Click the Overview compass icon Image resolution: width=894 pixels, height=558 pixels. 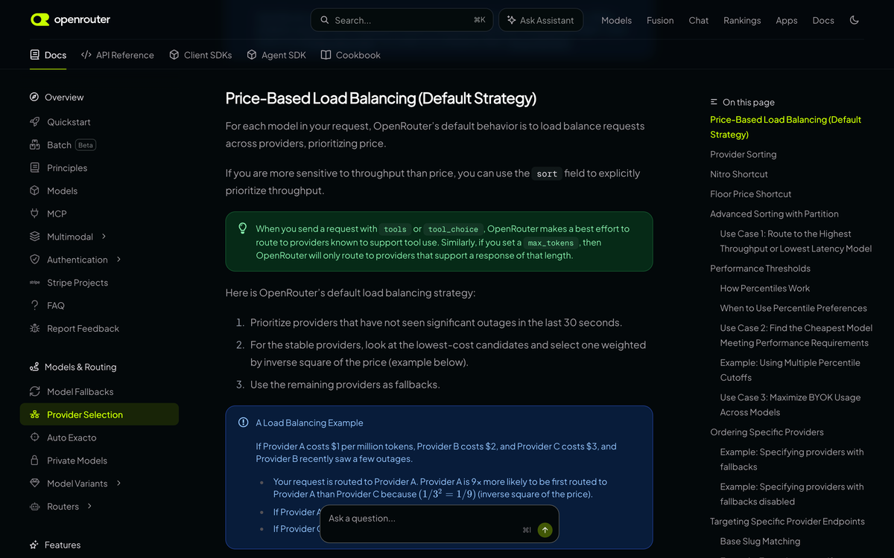point(34,97)
